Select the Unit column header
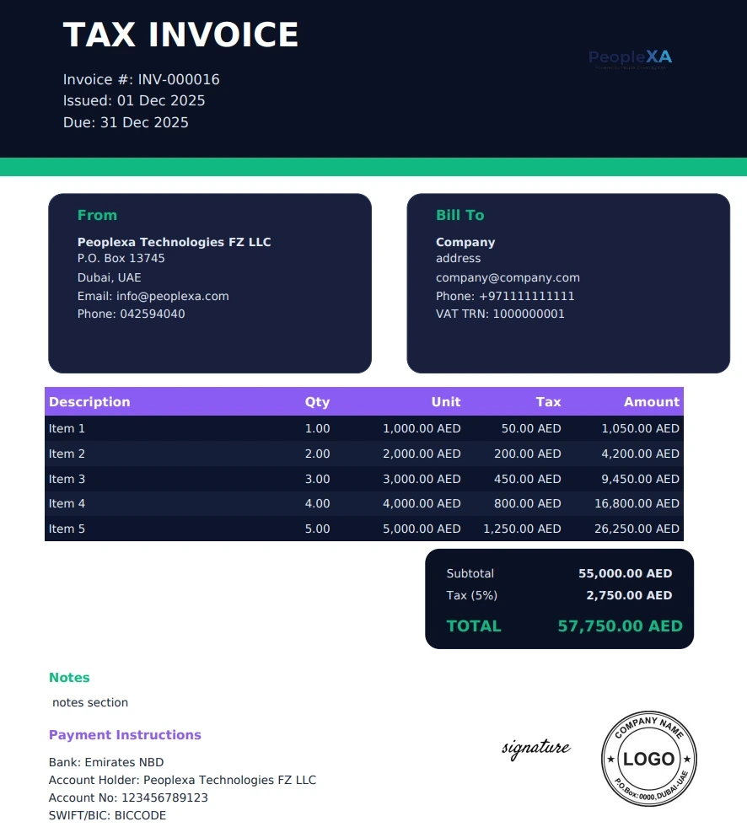 coord(445,401)
